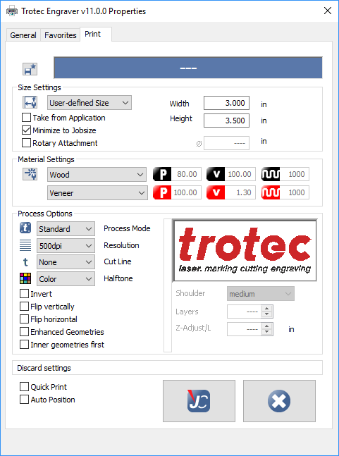Click the engrave velocity 100.00 field
The image size is (339, 456).
coord(240,174)
